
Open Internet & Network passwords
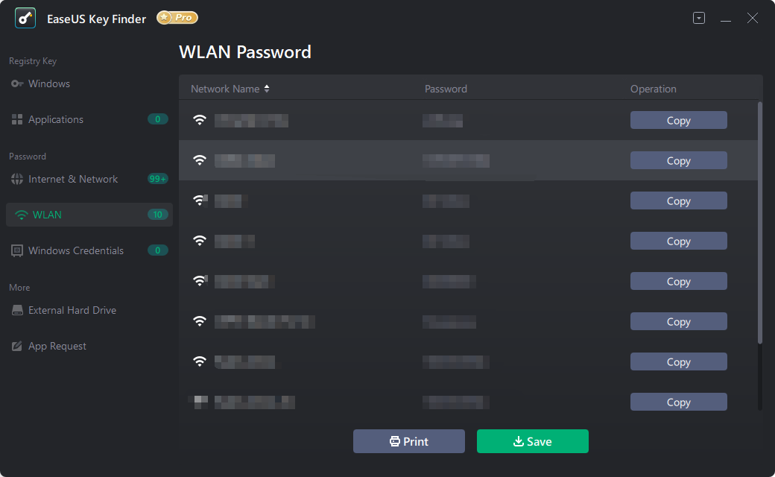pyautogui.click(x=73, y=180)
